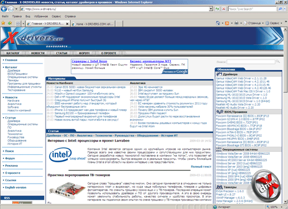Click Hardware under Новости in sidebar

pyautogui.click(x=13, y=100)
